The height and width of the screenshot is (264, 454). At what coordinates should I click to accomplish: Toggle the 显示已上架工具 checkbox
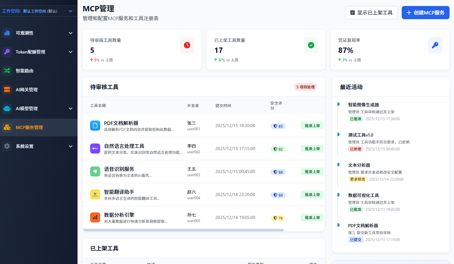353,13
